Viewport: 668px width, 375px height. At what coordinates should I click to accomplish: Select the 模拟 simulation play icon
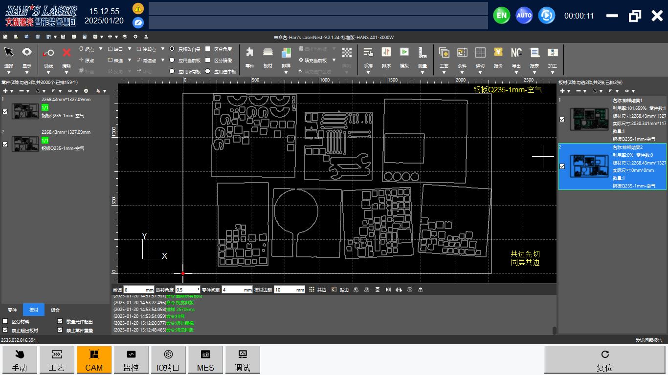coord(404,52)
